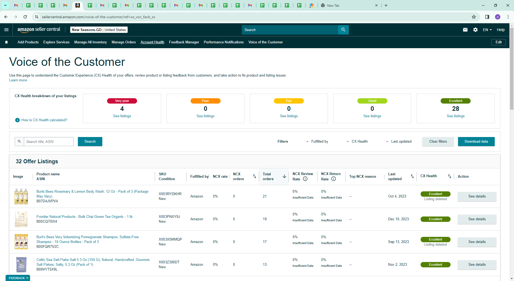Open a new browser tab with the plus button
The width and height of the screenshot is (514, 281).
pos(386,5)
